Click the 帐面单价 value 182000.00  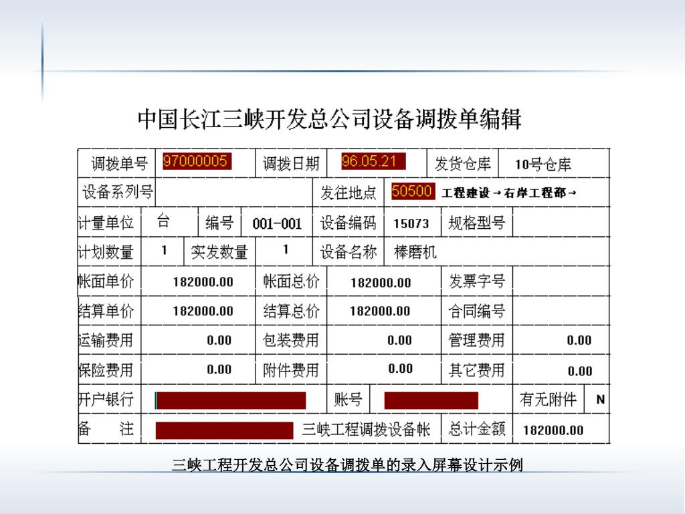[x=203, y=282]
